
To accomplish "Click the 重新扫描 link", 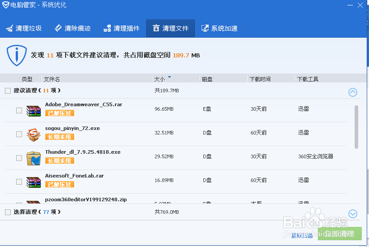I will [x=302, y=235].
